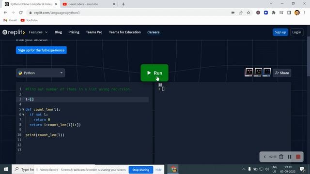Show hidden system tray icons
The height and width of the screenshot is (174, 310).
click(x=244, y=169)
